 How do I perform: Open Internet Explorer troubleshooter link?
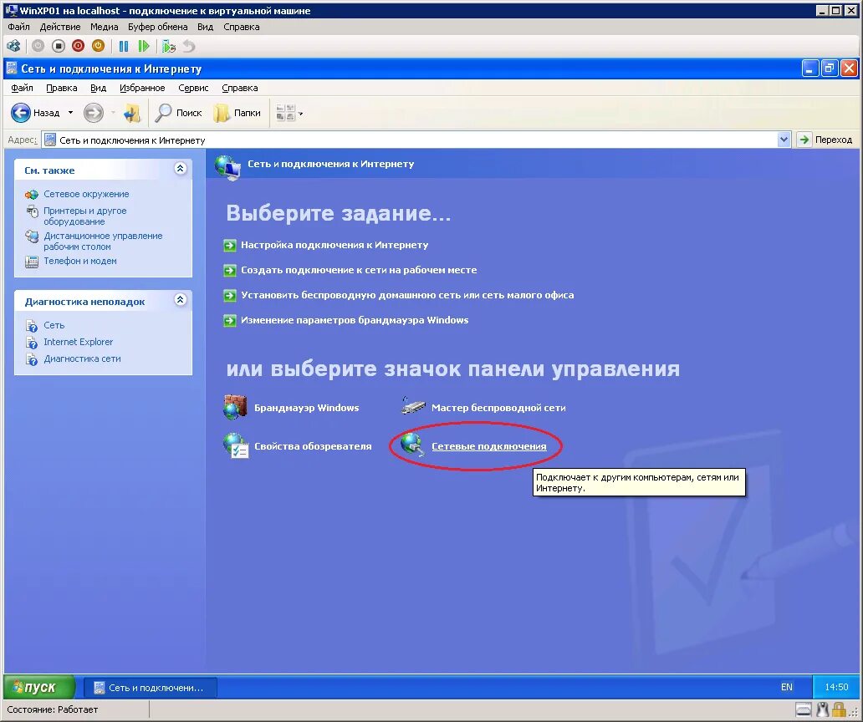point(78,342)
